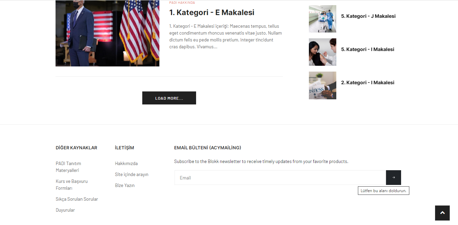Click the scroll-to-top arrow button

[442, 213]
